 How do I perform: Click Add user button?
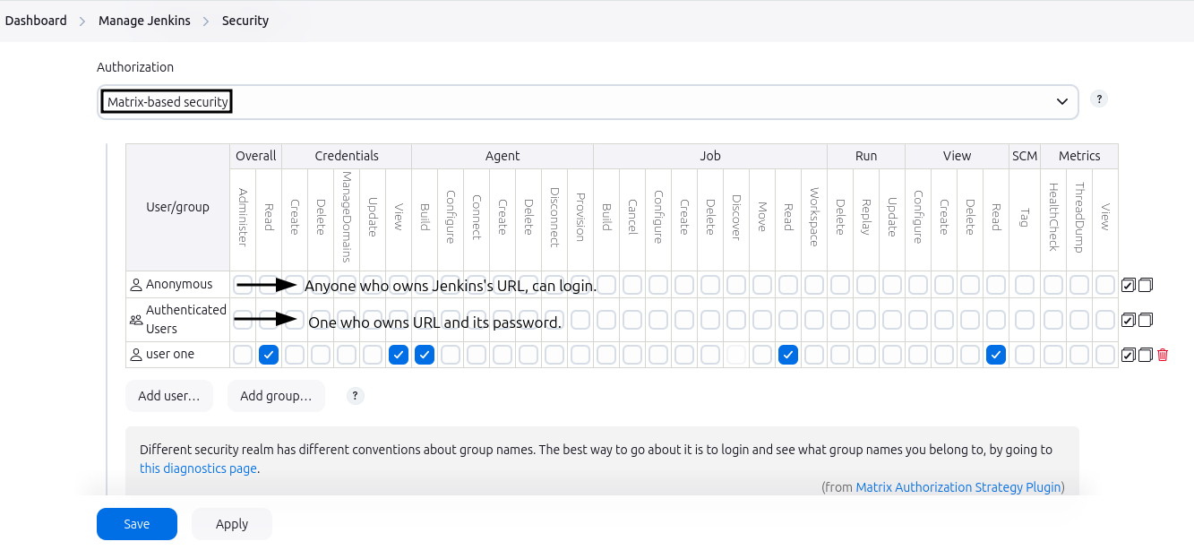(168, 396)
